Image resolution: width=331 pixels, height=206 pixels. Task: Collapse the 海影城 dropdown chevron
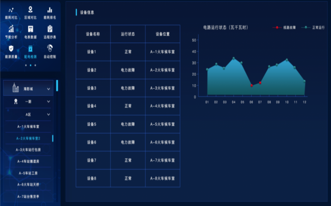pyautogui.click(x=48, y=89)
